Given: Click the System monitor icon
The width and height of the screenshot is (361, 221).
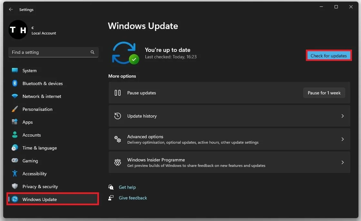Looking at the screenshot, I should (15, 70).
